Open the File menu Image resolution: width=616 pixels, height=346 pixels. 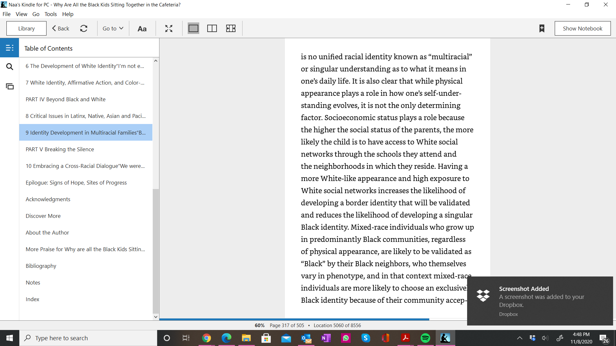[x=6, y=14]
